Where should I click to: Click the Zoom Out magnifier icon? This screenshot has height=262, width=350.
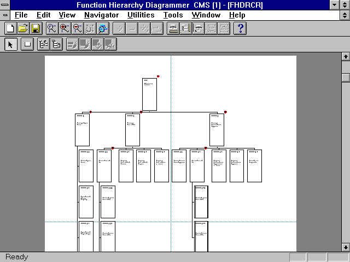(x=77, y=28)
